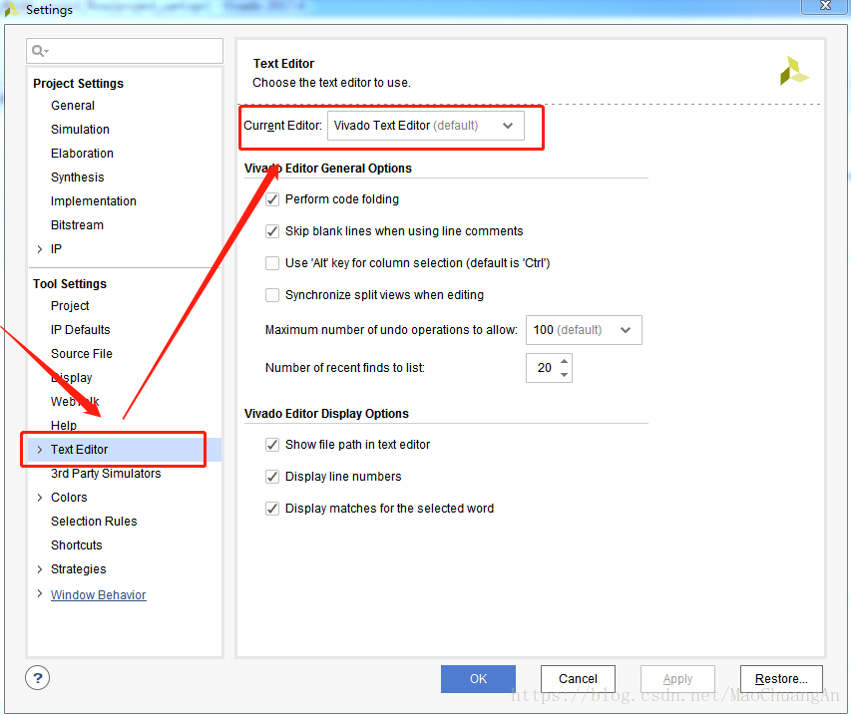This screenshot has height=715, width=851.
Task: Expand the IP tree node
Action: (40, 249)
